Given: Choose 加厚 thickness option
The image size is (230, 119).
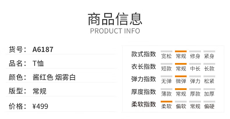Looking at the screenshot, I should pos(209,94).
